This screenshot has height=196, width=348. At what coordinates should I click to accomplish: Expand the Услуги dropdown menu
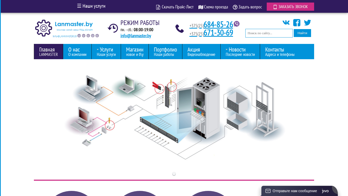pos(106,52)
